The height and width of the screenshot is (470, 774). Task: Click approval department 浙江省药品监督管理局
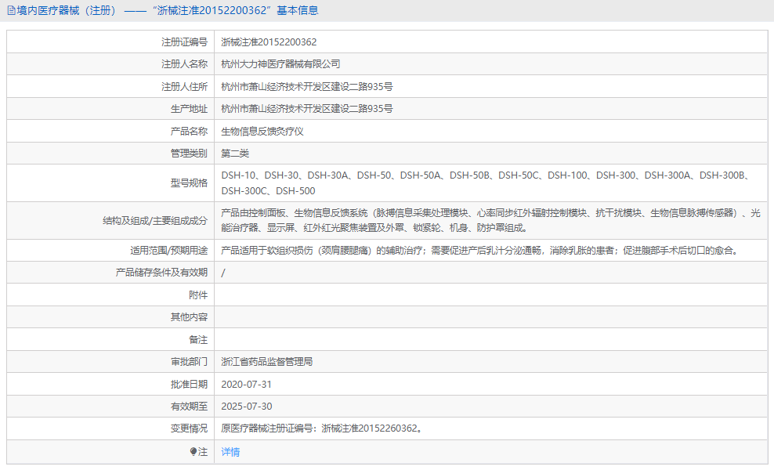click(266, 362)
